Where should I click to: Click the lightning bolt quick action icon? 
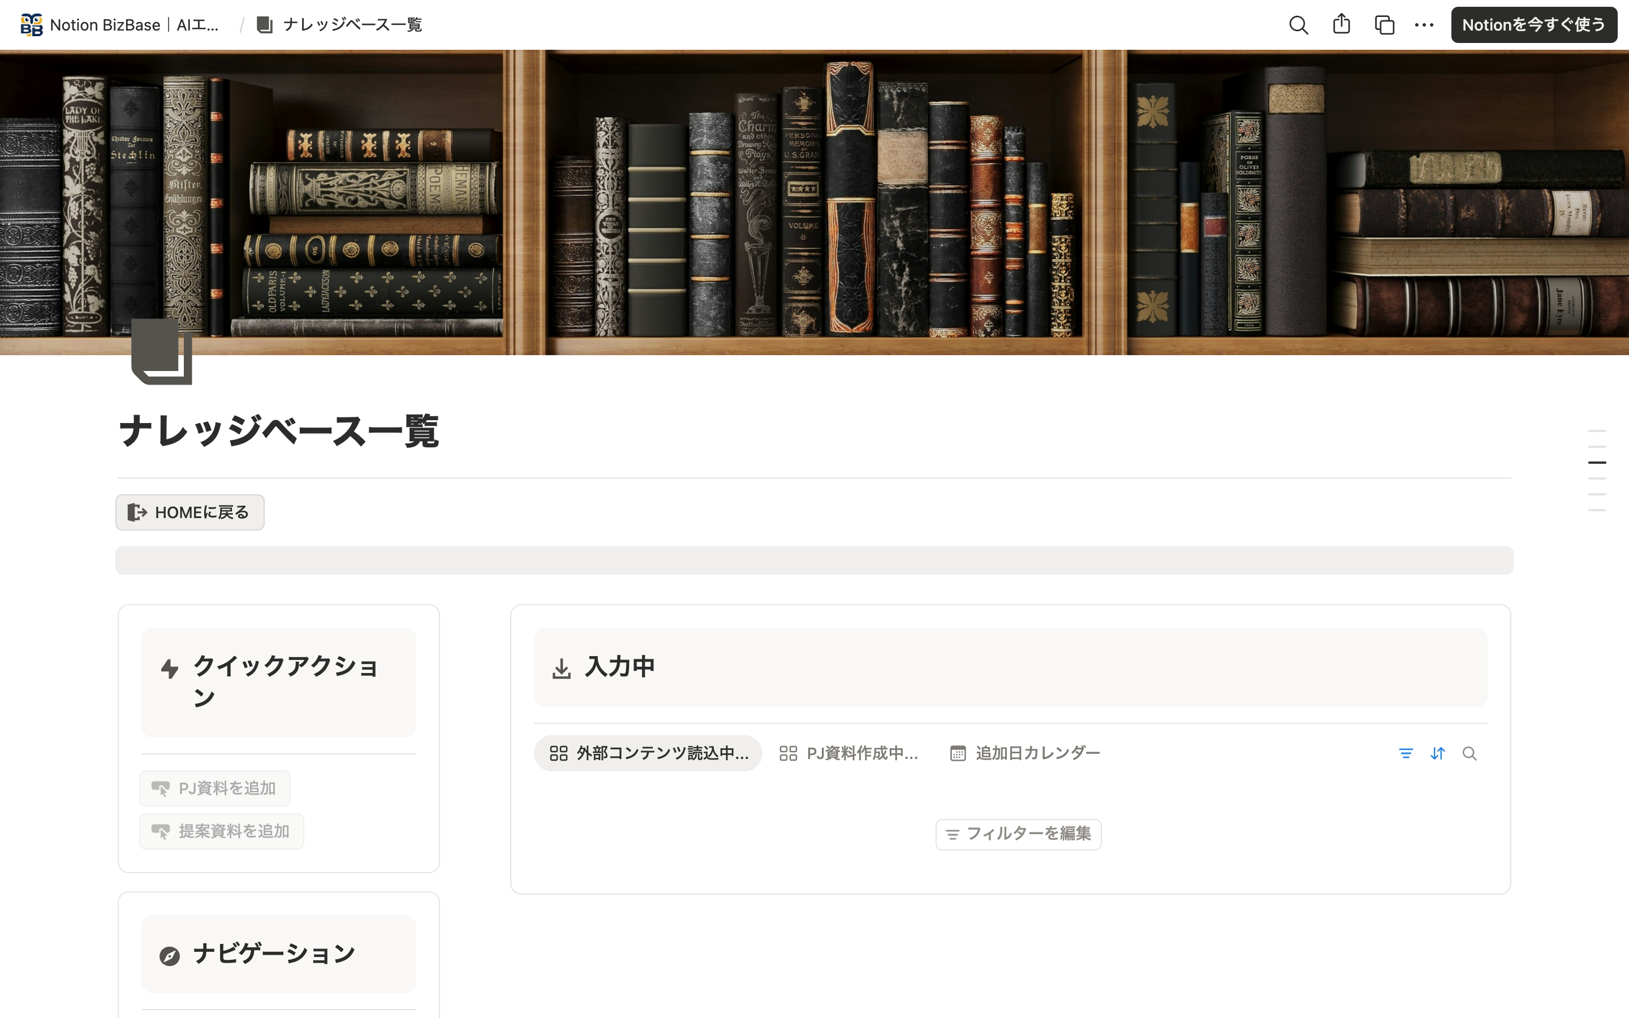pyautogui.click(x=170, y=668)
